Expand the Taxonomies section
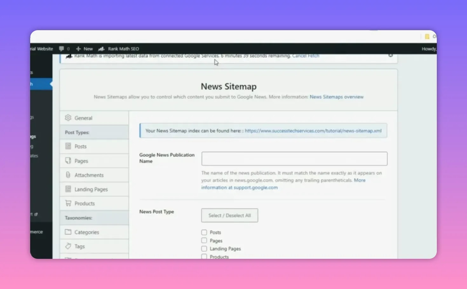The width and height of the screenshot is (467, 289). 78,218
